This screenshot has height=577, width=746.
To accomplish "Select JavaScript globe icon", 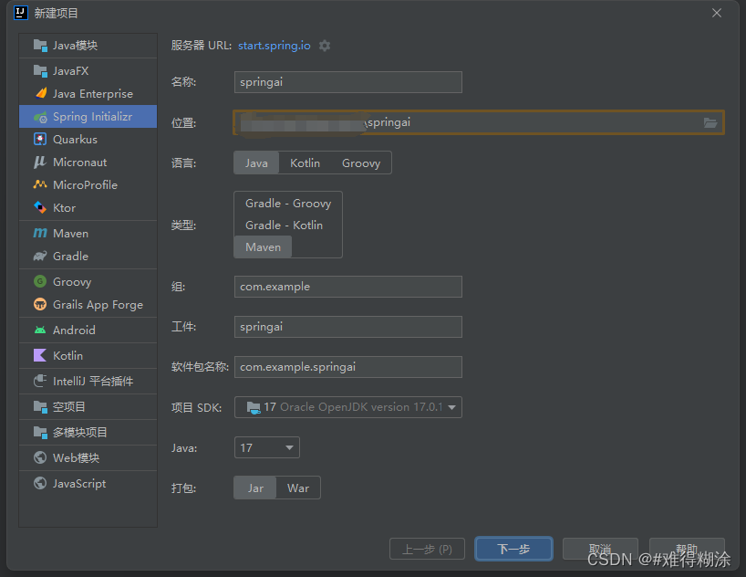I will (x=40, y=483).
